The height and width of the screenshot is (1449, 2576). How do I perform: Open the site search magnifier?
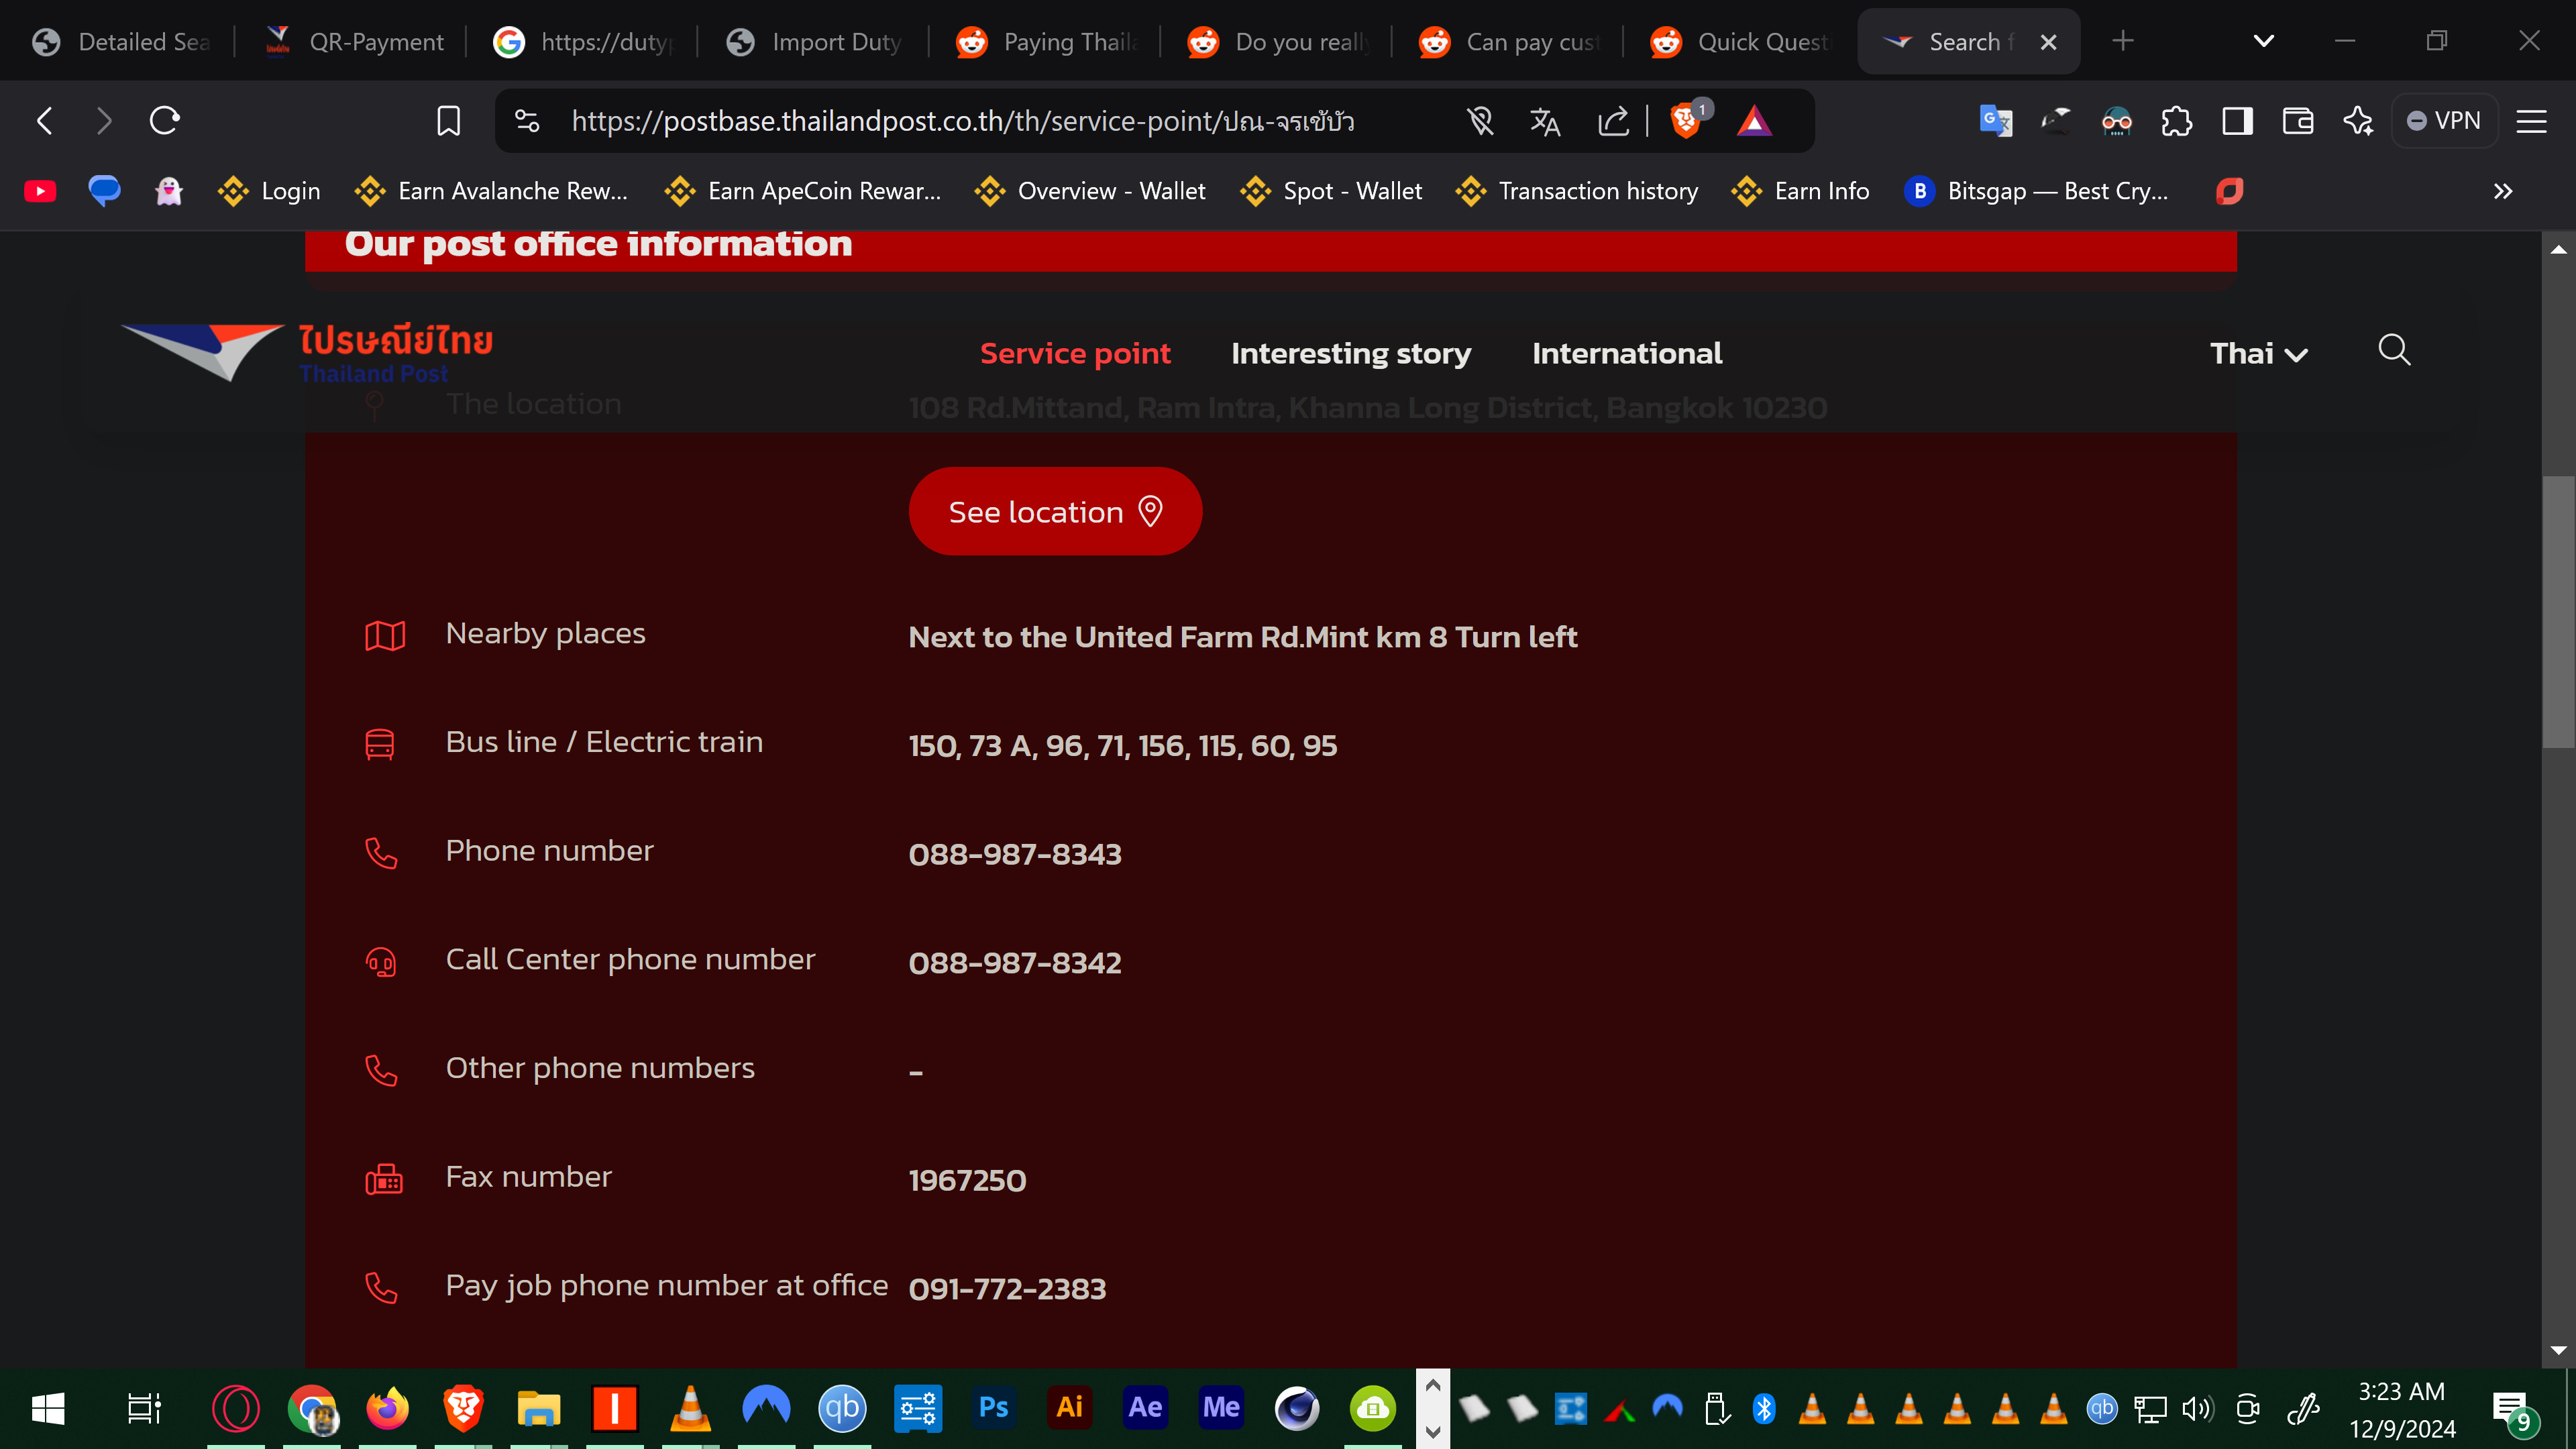click(2394, 350)
